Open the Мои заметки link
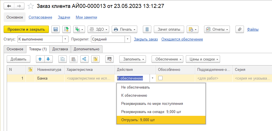The height and width of the screenshot is (131, 272). point(86,17)
